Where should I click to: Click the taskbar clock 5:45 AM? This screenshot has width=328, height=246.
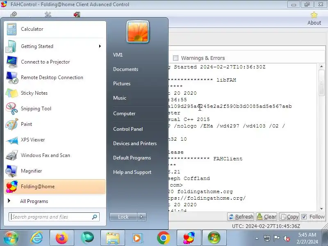[x=307, y=238]
